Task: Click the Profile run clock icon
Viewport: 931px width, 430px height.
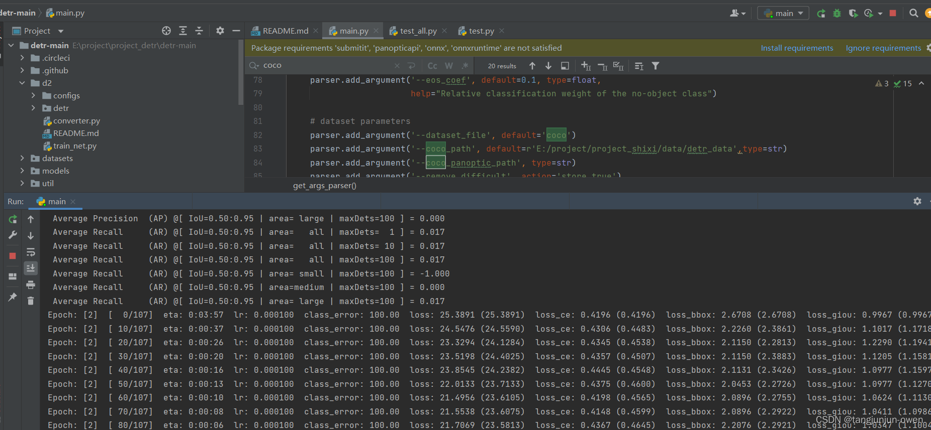Action: coord(869,14)
